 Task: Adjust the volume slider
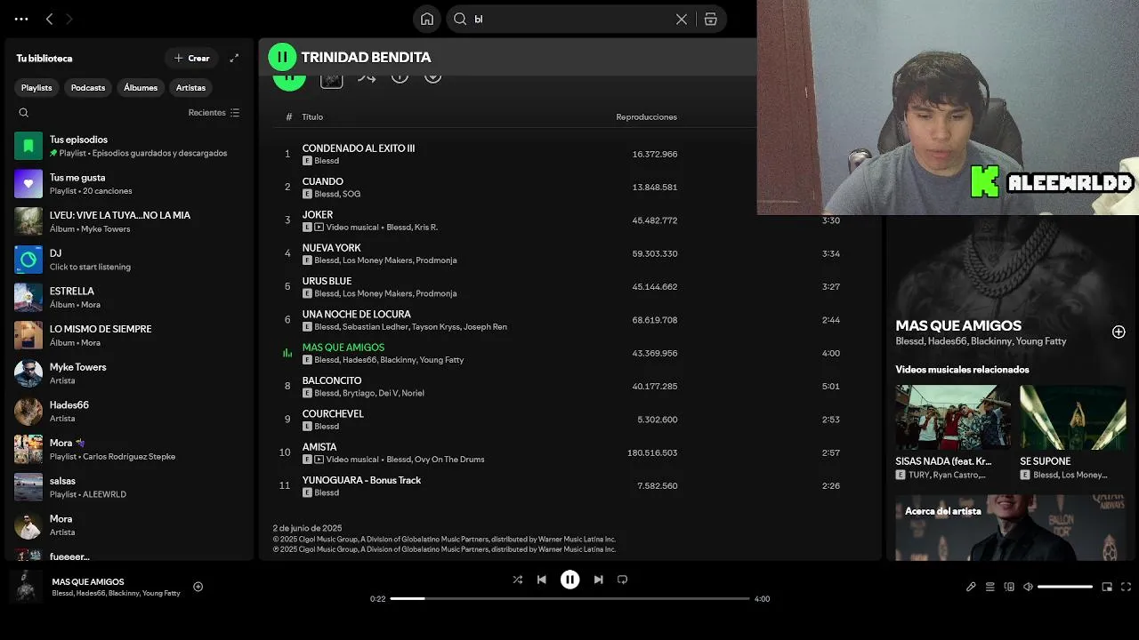1065,587
